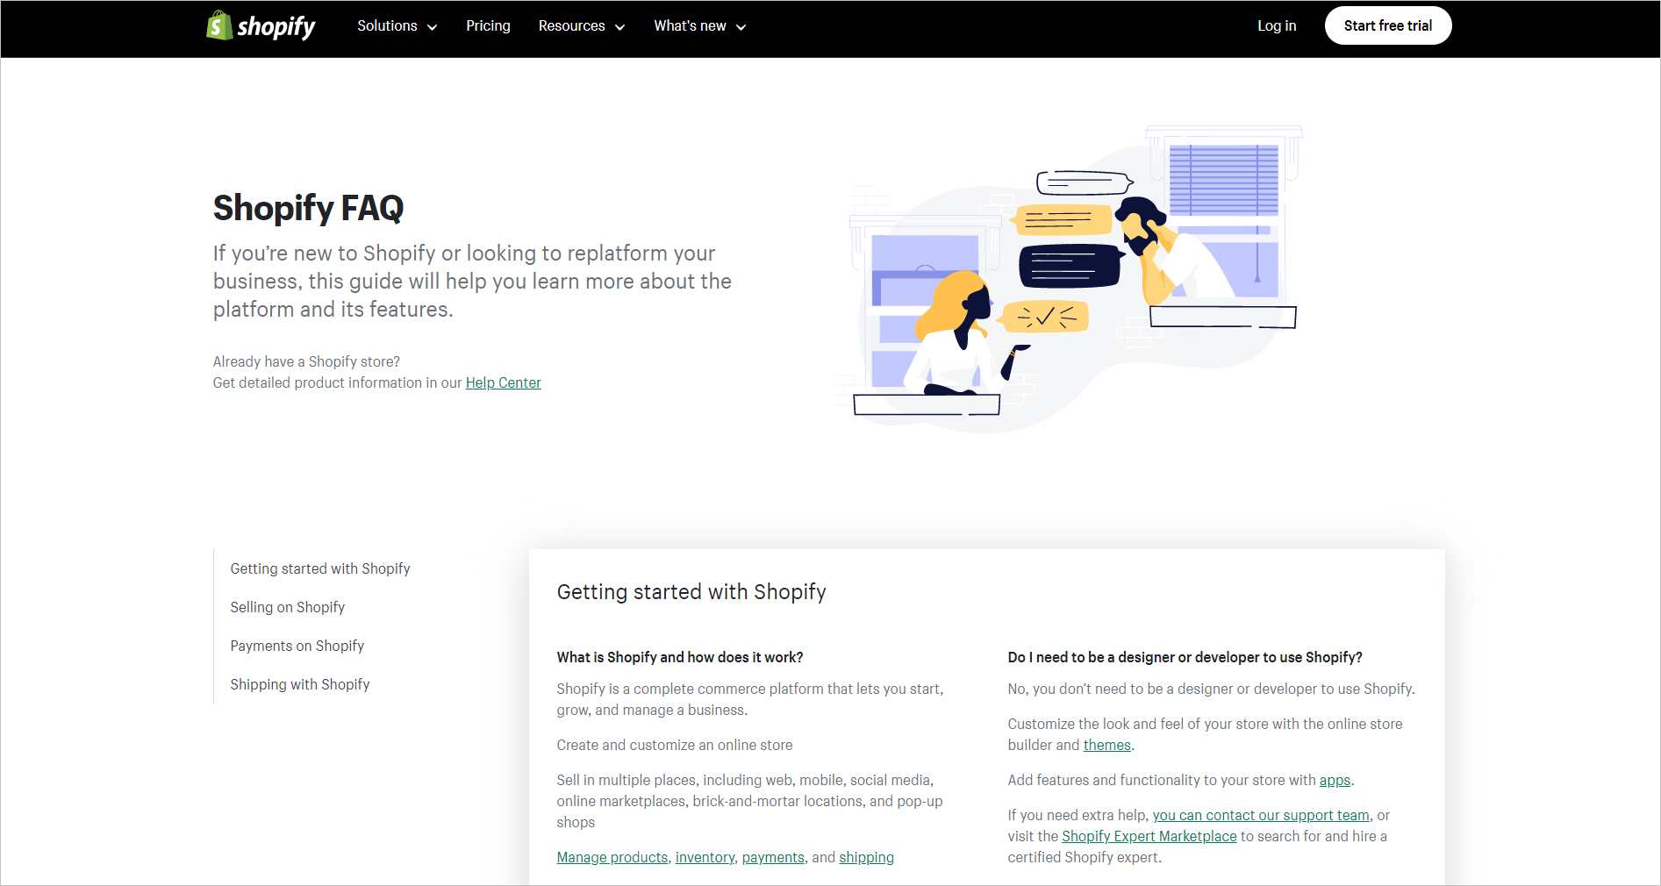Viewport: 1661px width, 886px height.
Task: Open the themes link
Action: 1107,745
